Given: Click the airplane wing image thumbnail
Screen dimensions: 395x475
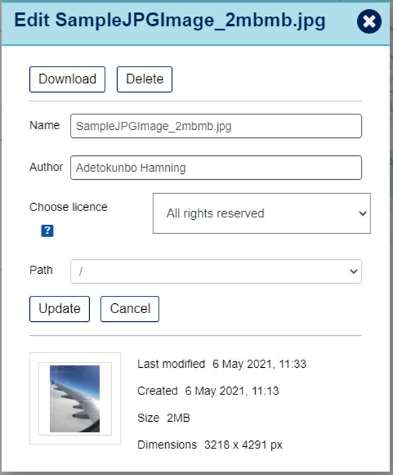Looking at the screenshot, I should pyautogui.click(x=75, y=398).
